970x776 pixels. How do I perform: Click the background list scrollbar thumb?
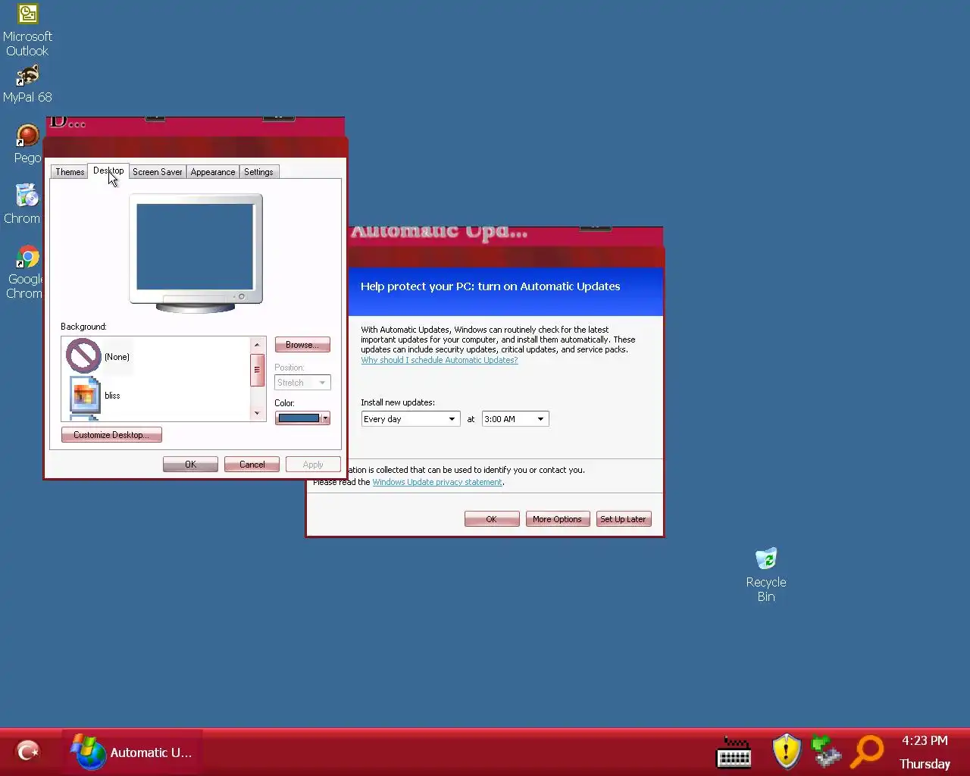257,370
